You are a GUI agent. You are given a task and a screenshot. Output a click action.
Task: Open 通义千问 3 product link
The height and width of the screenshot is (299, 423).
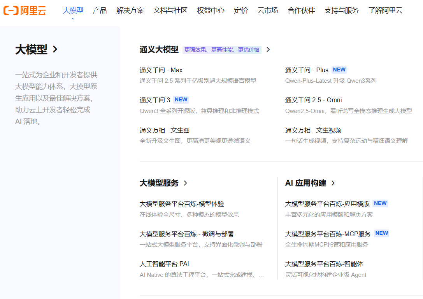(155, 100)
